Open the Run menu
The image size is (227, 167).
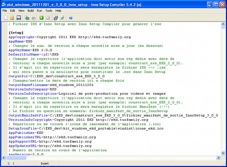[x=39, y=11]
